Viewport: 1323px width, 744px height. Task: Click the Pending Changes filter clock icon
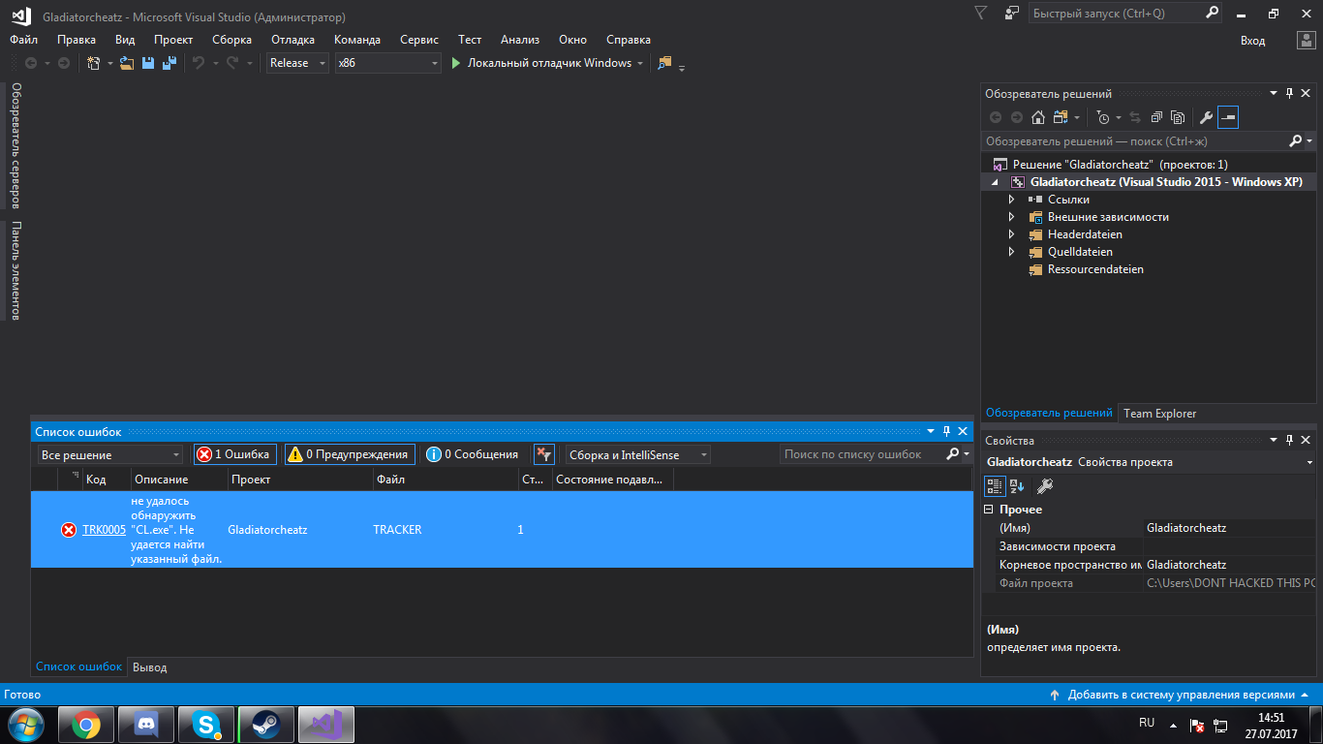coord(1103,117)
